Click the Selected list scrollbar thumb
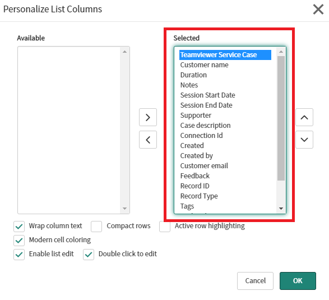The height and width of the screenshot is (300, 329). 281,118
